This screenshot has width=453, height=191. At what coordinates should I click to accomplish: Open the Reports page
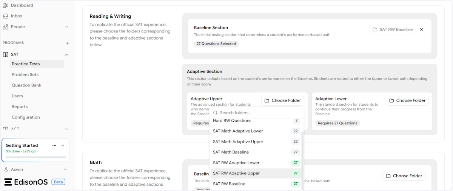[20, 106]
